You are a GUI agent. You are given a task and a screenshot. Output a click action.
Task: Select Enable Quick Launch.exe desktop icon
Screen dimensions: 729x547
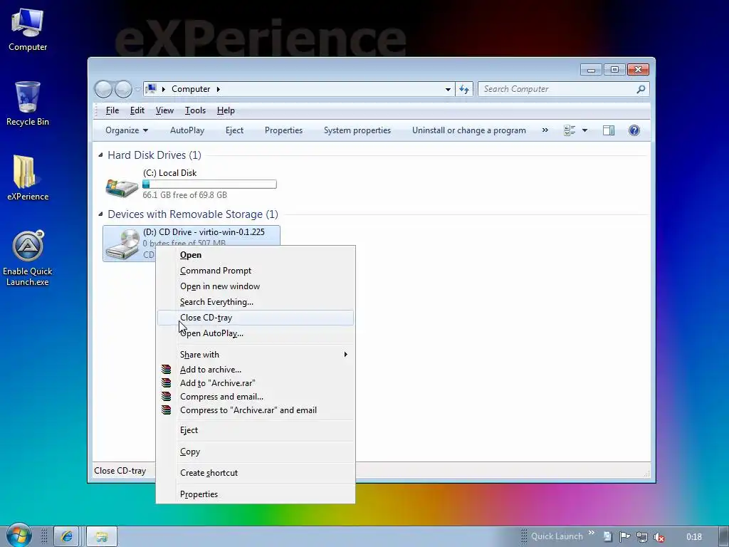[28, 258]
